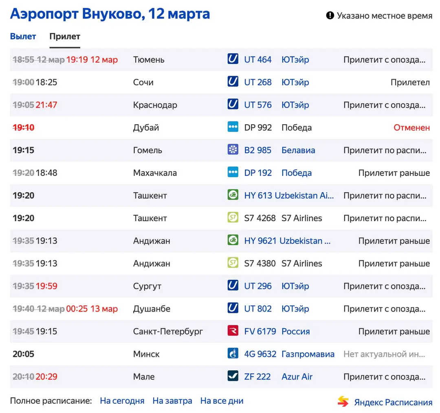Click S7 logo for flight S7 4268
Screen dimensions: 440x413
233,218
